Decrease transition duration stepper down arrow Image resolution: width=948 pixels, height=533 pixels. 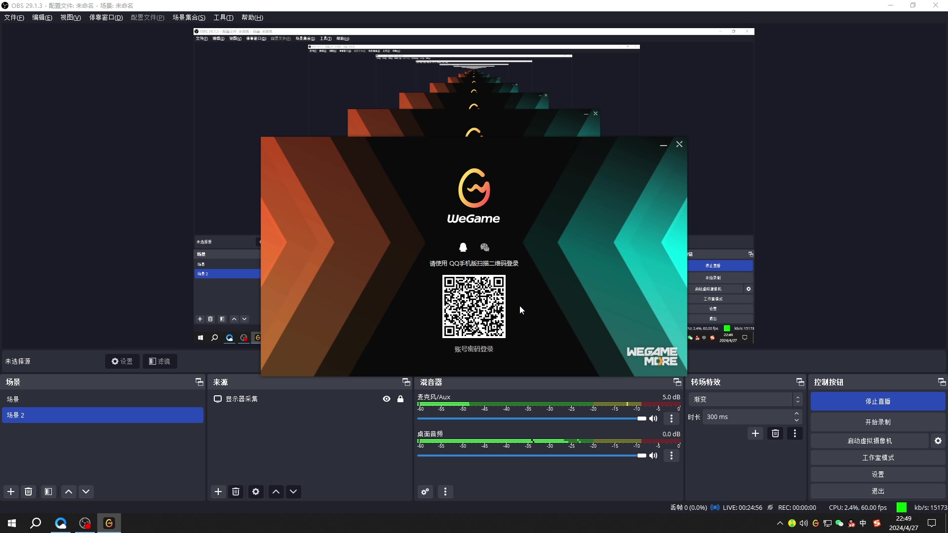796,420
